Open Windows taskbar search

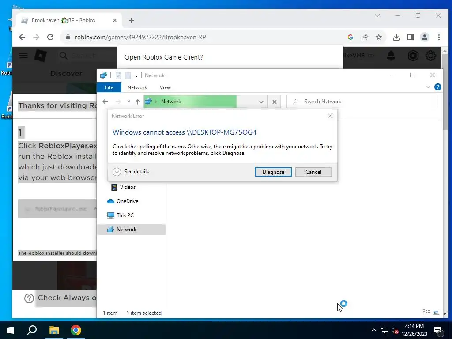pyautogui.click(x=32, y=330)
